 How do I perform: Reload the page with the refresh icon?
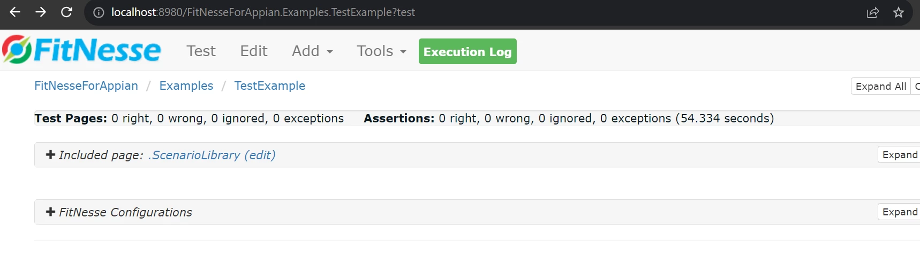[x=66, y=12]
